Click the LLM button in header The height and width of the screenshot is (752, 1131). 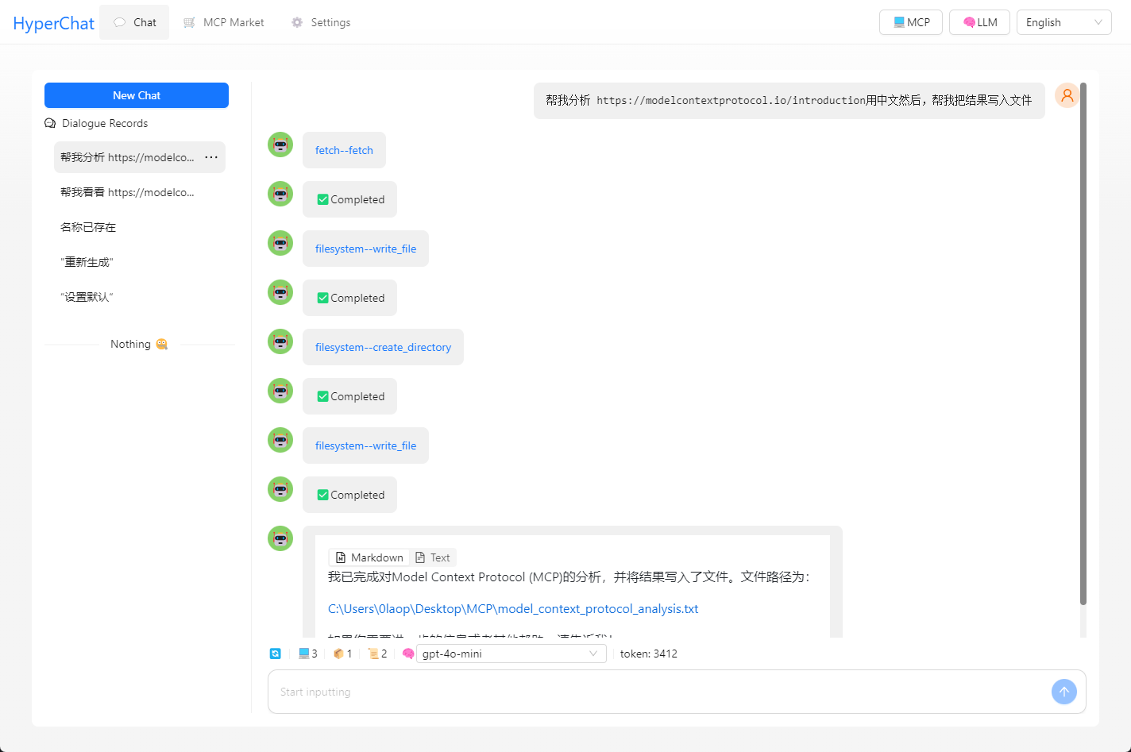tap(979, 22)
